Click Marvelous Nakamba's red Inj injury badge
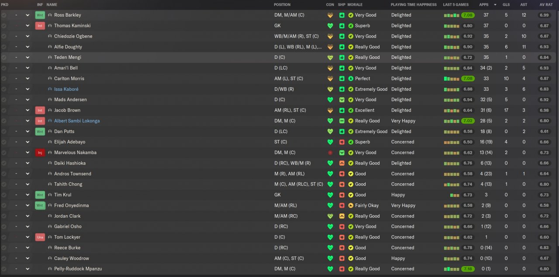559x277 pixels. [40, 153]
